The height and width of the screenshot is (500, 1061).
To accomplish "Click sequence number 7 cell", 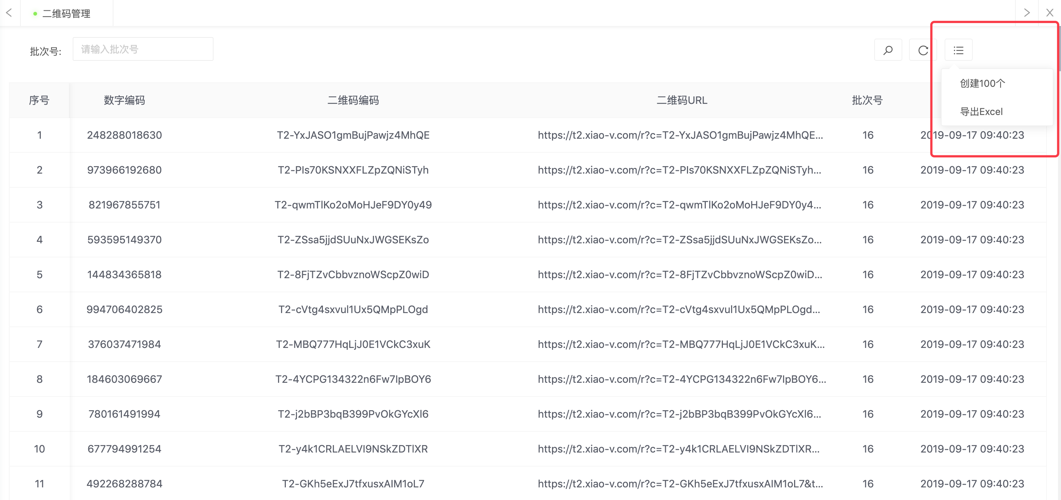I will 40,344.
